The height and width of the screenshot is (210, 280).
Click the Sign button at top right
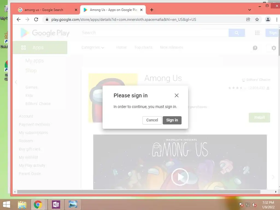[x=272, y=33]
